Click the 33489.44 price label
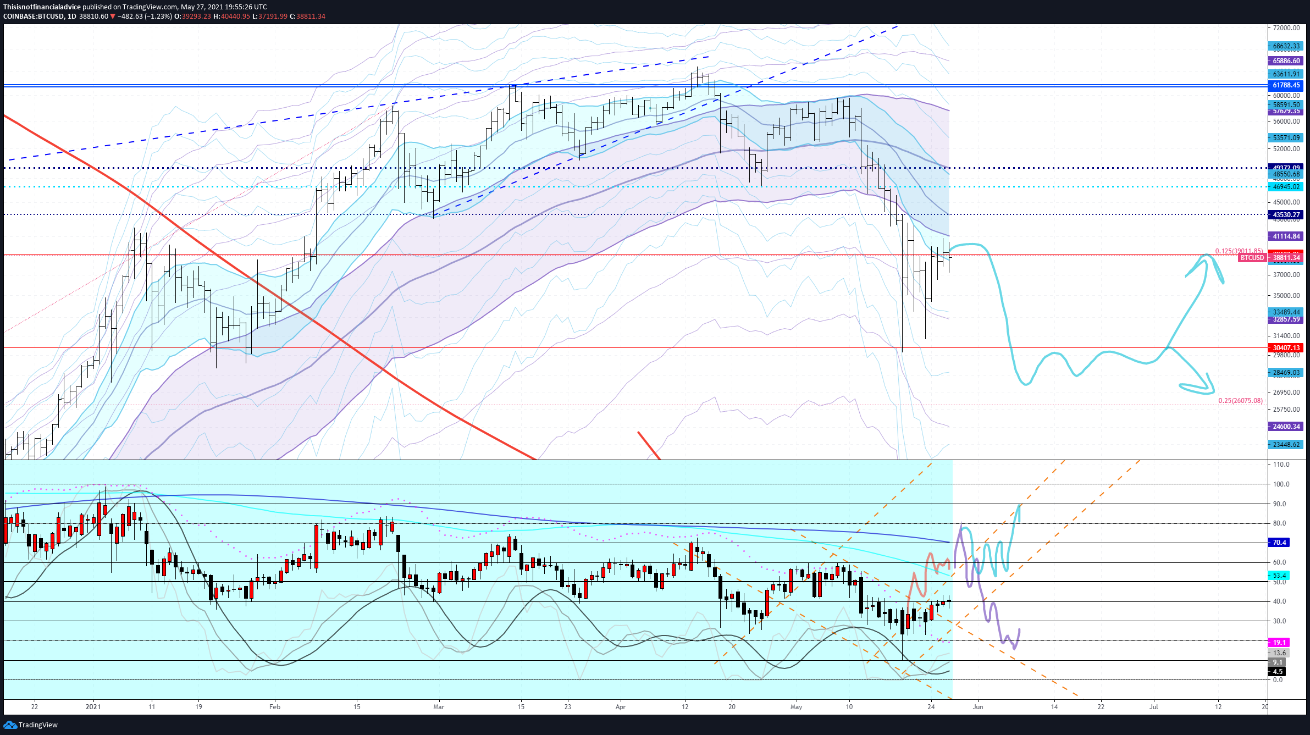1310x735 pixels. tap(1286, 312)
